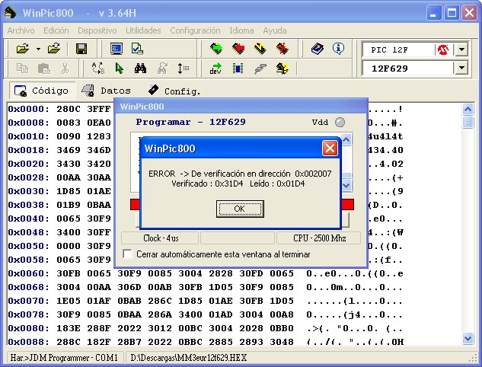Verify the chip with the yellow chip icon
The image size is (482, 367).
tap(260, 49)
